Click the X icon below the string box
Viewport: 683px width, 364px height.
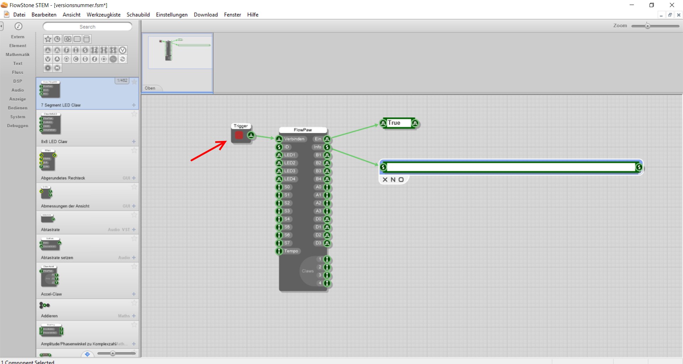[385, 180]
